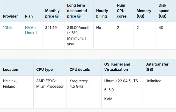Click the Disk space (GB) header

164,11
